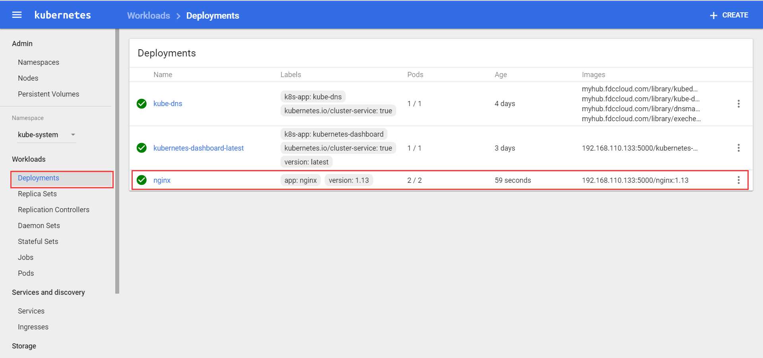Open the kubernetes-dashboard-latest deployment link
The height and width of the screenshot is (358, 763).
(199, 148)
